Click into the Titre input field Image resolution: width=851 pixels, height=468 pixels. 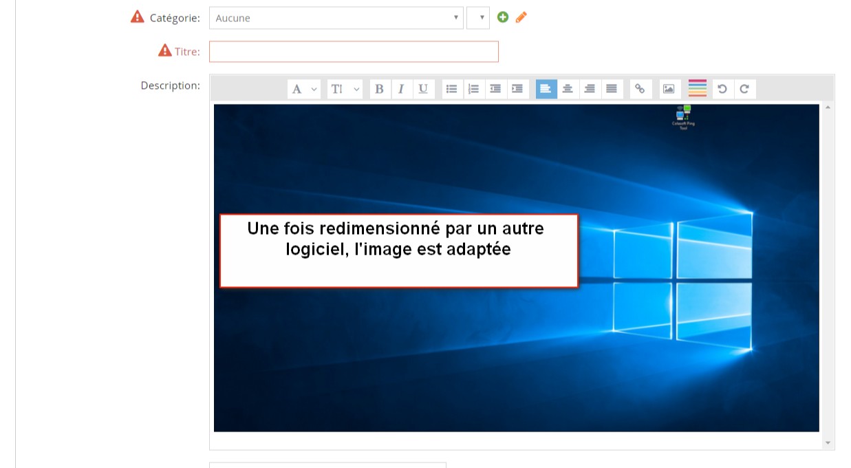[354, 52]
